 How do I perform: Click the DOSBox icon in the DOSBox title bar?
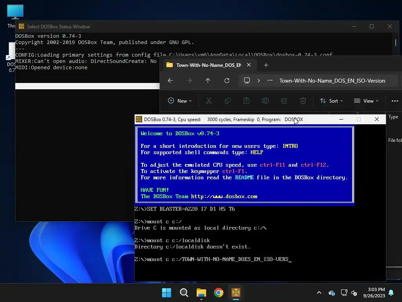pyautogui.click(x=139, y=119)
